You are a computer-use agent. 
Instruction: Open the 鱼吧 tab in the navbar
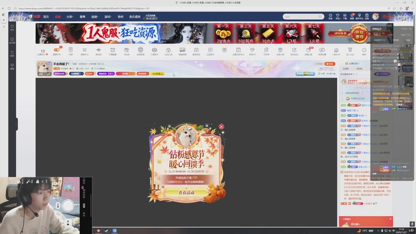pos(121,17)
